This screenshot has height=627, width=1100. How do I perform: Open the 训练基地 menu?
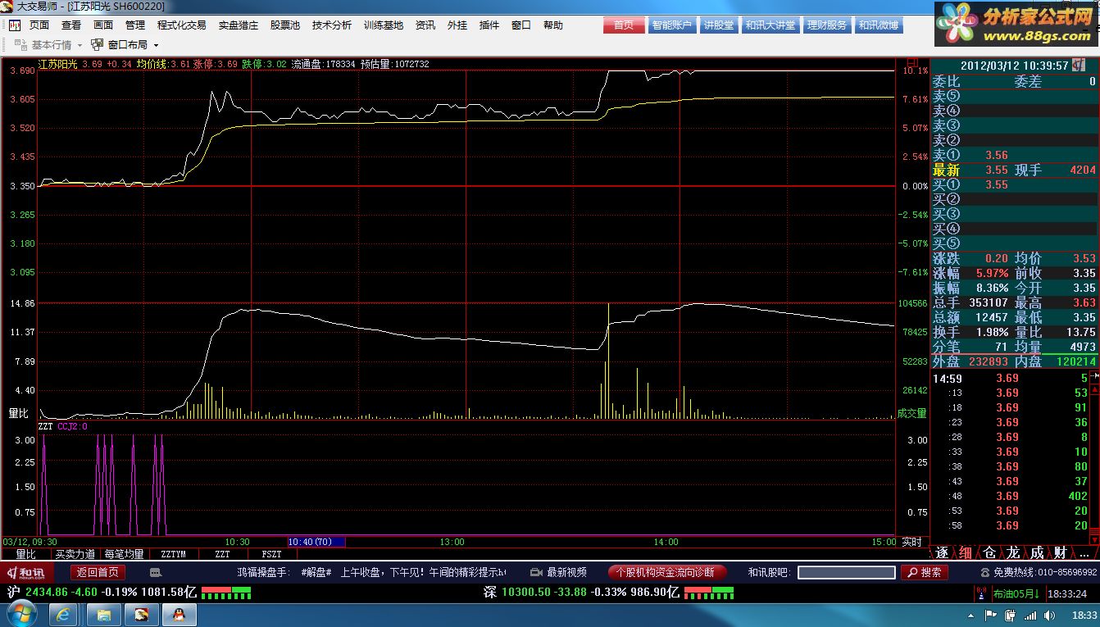pos(384,25)
